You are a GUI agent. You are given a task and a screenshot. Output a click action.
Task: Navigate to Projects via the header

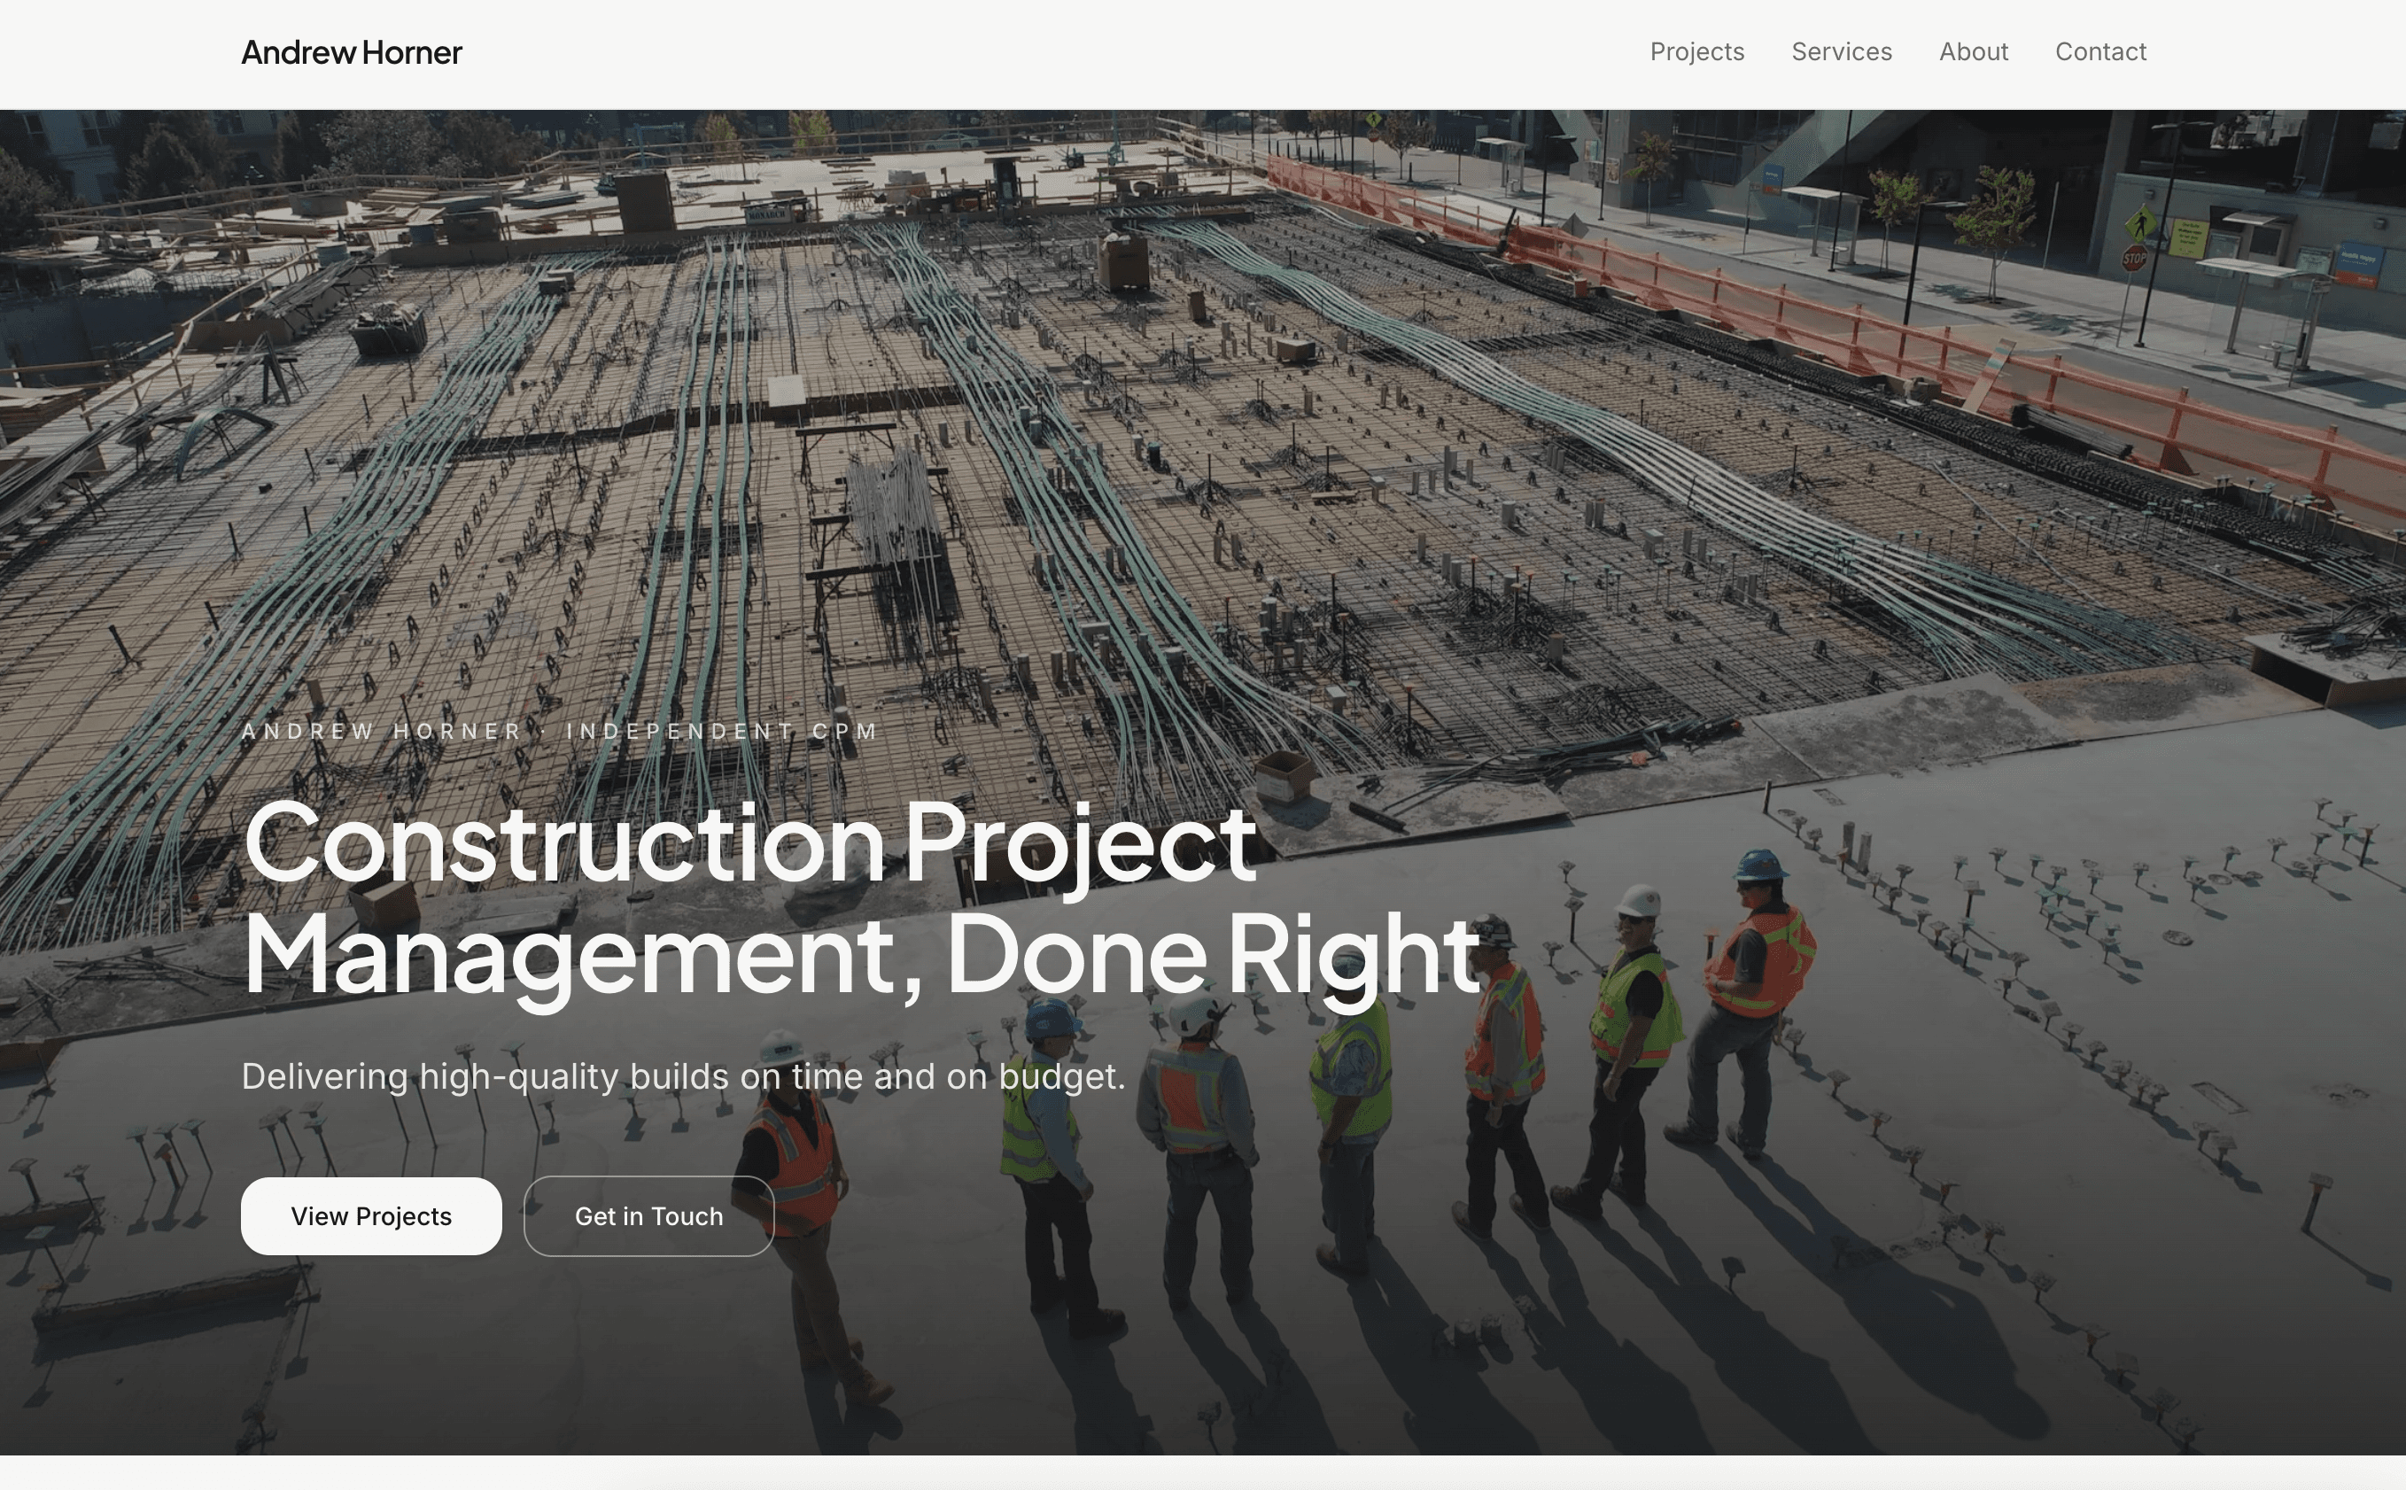pos(1696,51)
